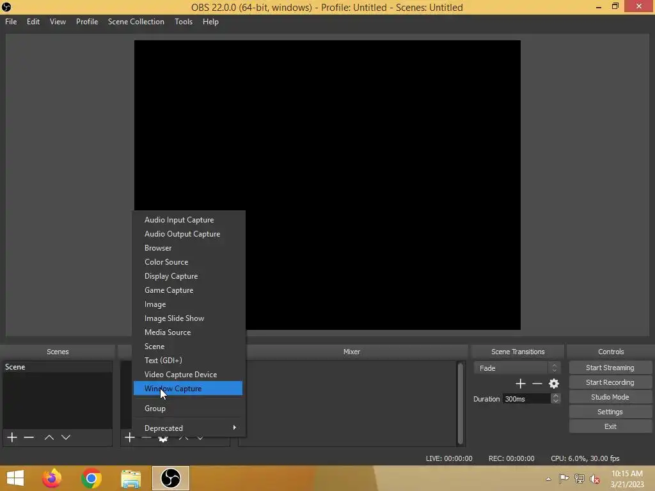Create a Group from menu
Viewport: 655px width, 491px height.
pyautogui.click(x=187, y=409)
